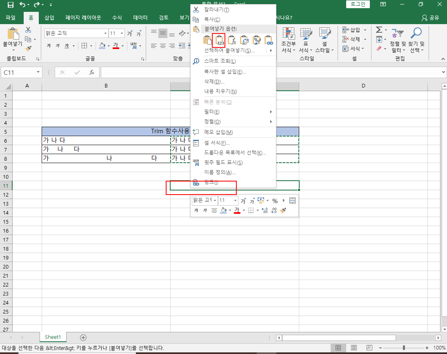The image size is (447, 354).
Task: Switch to Page Layout view in status bar
Action: [x=354, y=348]
